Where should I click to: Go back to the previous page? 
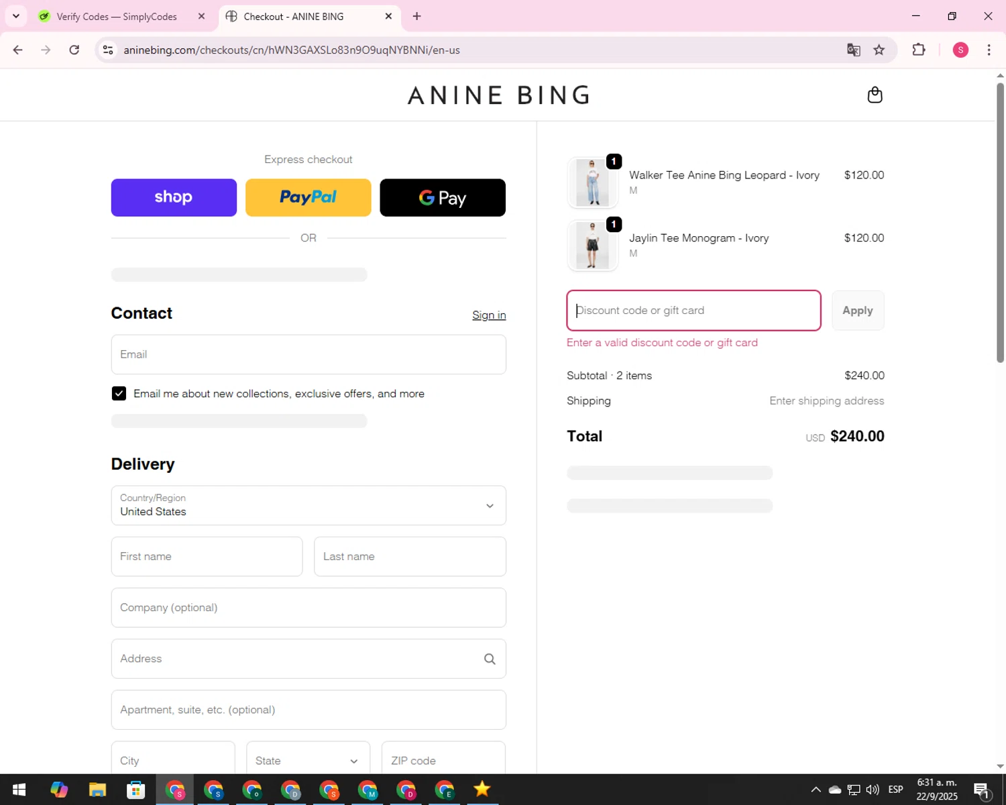[18, 50]
